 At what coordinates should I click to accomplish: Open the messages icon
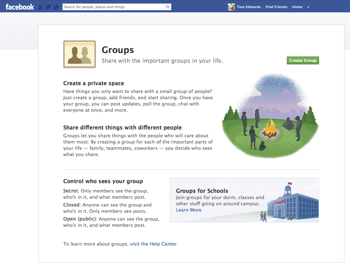click(48, 7)
